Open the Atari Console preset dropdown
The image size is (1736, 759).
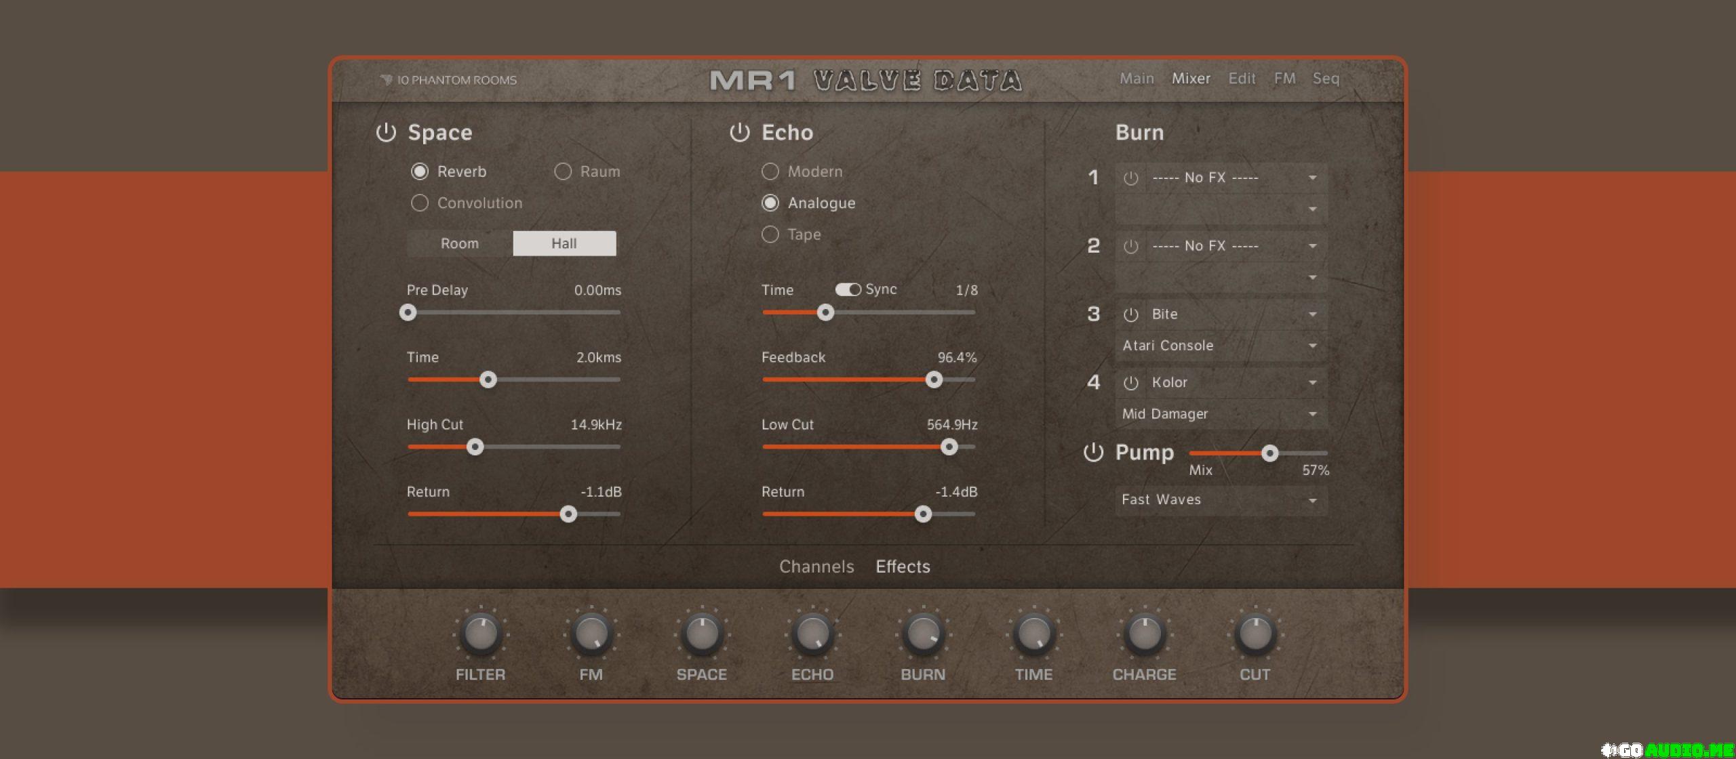click(1221, 346)
